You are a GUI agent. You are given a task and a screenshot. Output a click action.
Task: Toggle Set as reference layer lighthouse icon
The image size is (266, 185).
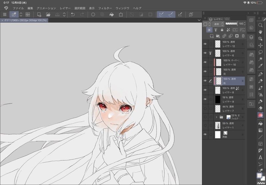tap(216, 30)
